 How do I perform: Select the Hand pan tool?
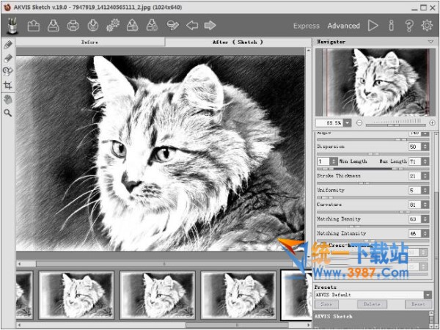[x=8, y=99]
